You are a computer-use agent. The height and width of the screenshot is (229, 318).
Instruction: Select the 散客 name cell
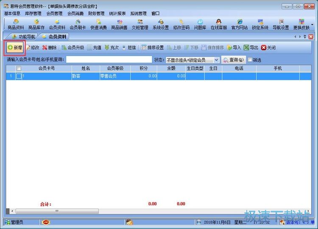tap(86, 76)
